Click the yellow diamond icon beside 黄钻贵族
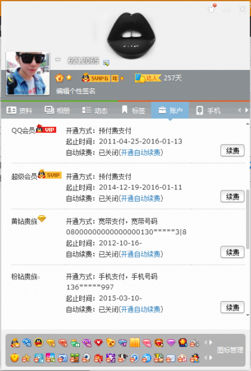The height and width of the screenshot is (371, 251). pyautogui.click(x=42, y=219)
